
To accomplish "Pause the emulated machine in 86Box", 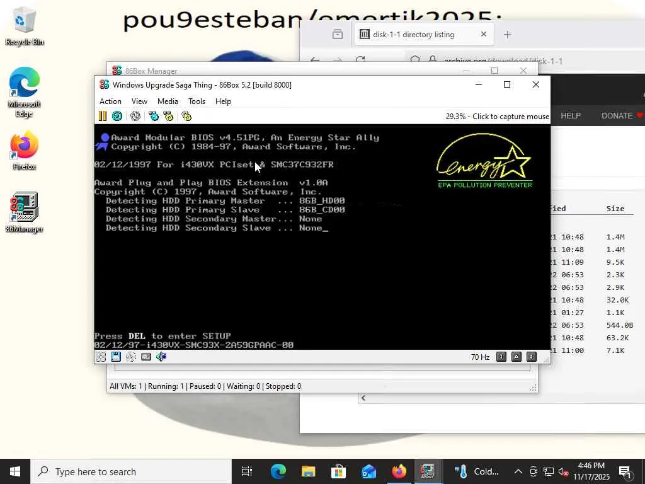I will 103,116.
